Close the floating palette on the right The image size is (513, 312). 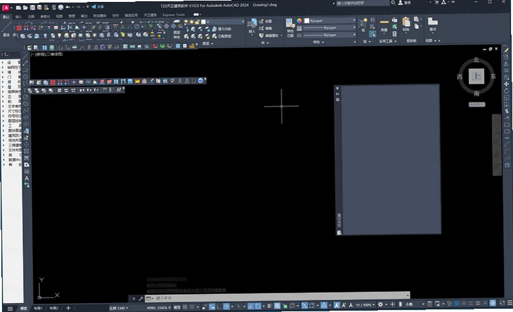point(338,88)
